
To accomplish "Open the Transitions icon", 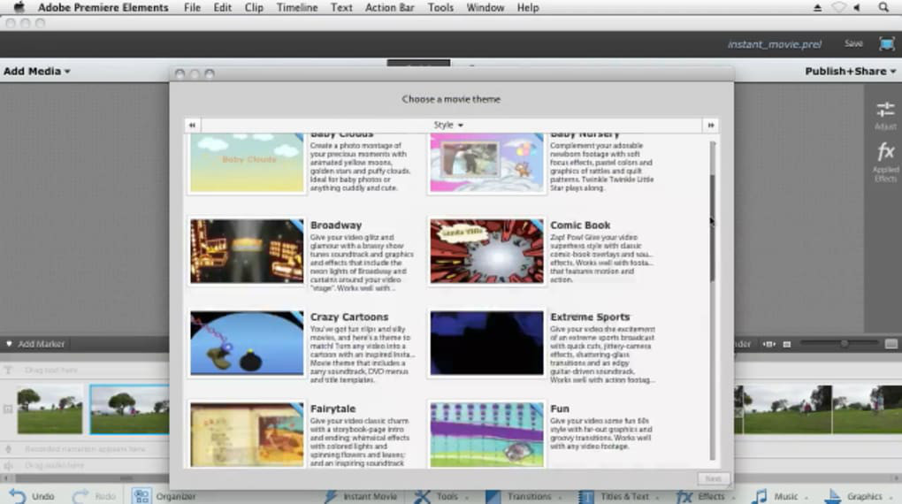I will point(493,496).
